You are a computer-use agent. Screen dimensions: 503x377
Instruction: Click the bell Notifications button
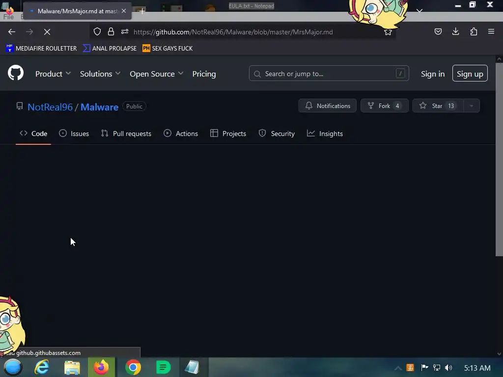[x=327, y=106]
